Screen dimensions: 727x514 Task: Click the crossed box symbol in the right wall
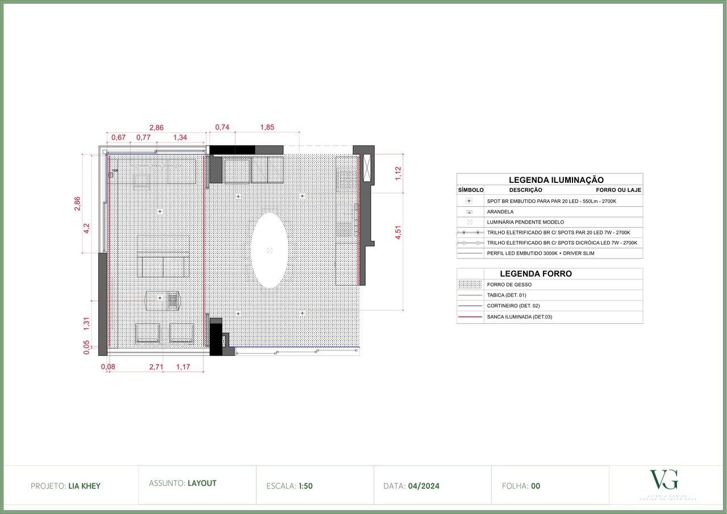tap(367, 168)
